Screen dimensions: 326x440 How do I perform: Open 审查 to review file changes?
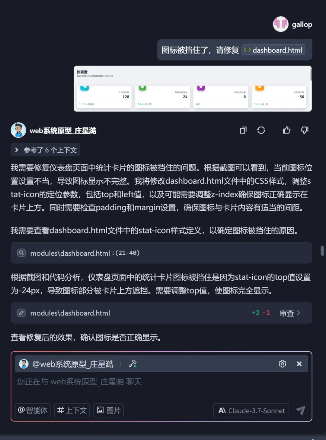[290, 313]
